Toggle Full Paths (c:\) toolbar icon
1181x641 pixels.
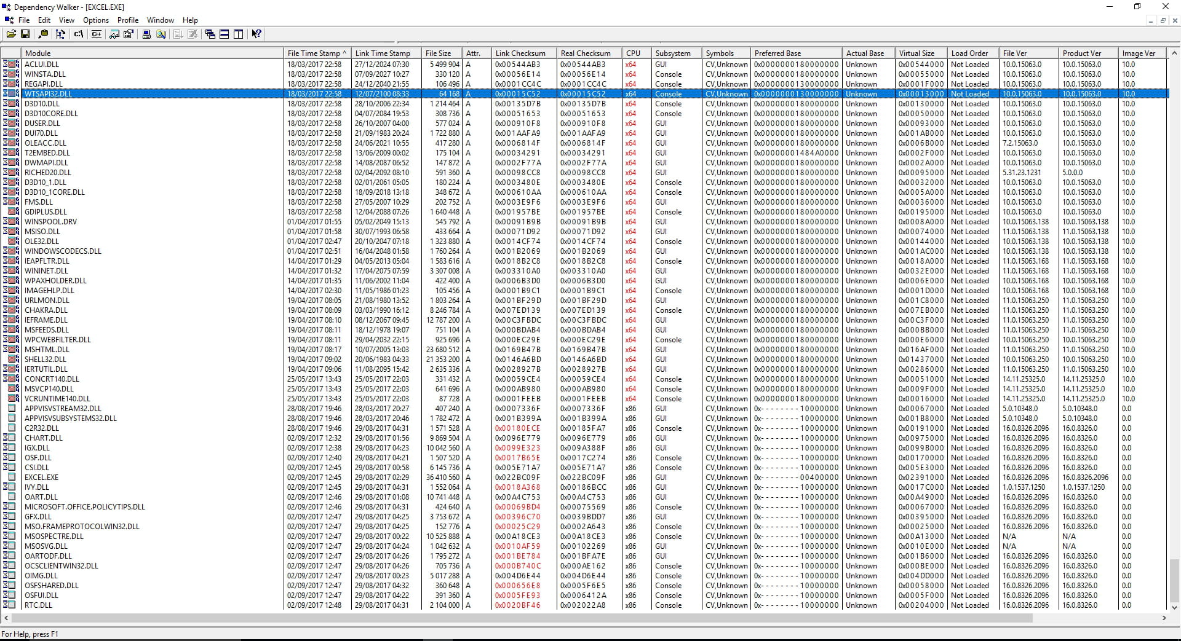pyautogui.click(x=79, y=34)
